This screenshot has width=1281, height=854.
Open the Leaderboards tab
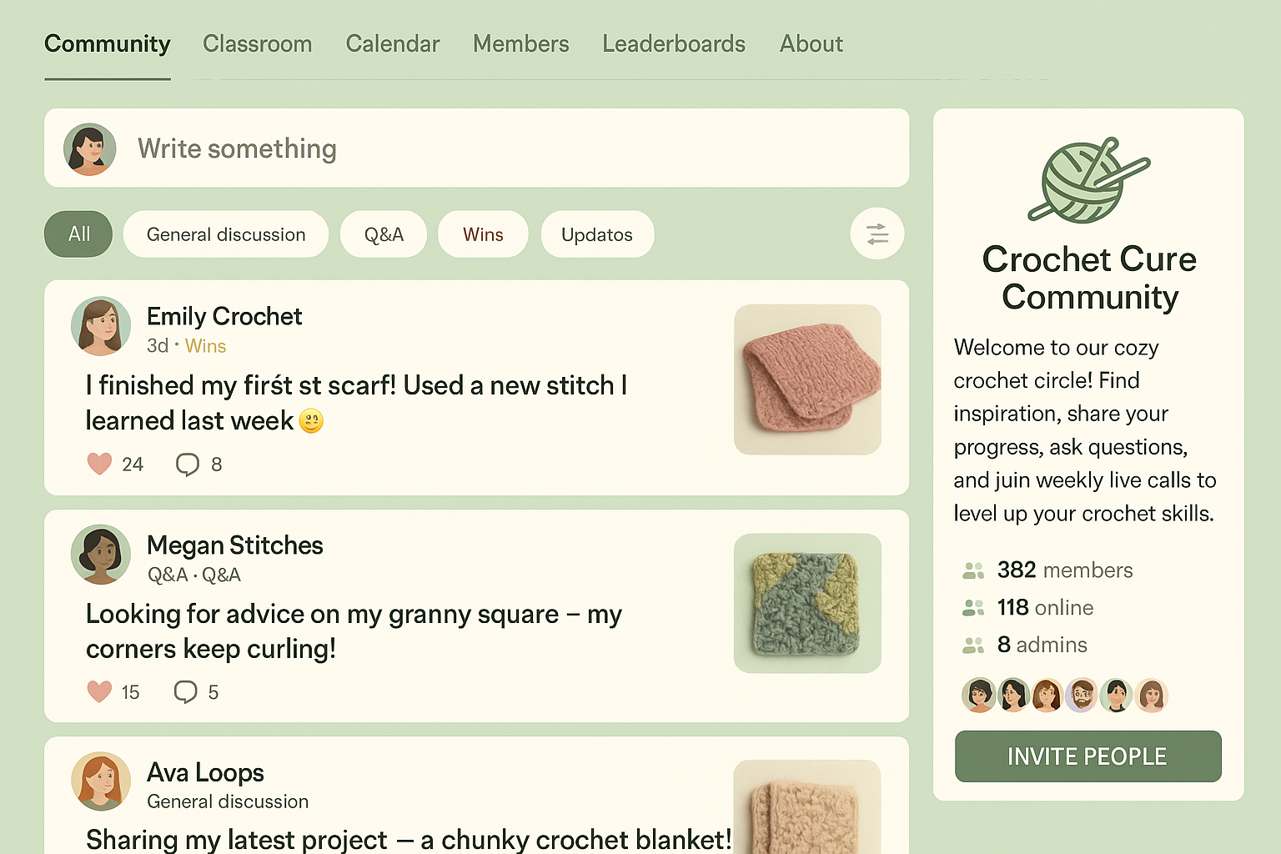click(674, 43)
